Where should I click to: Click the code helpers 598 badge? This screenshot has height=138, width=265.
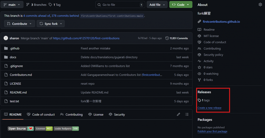66,128
